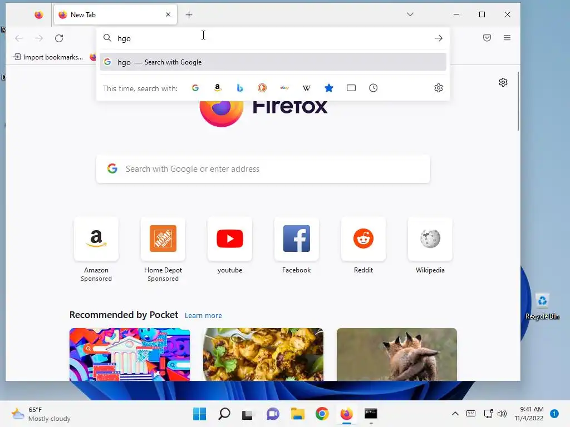This screenshot has width=570, height=427.
Task: Search this time with Google
Action: coord(195,88)
